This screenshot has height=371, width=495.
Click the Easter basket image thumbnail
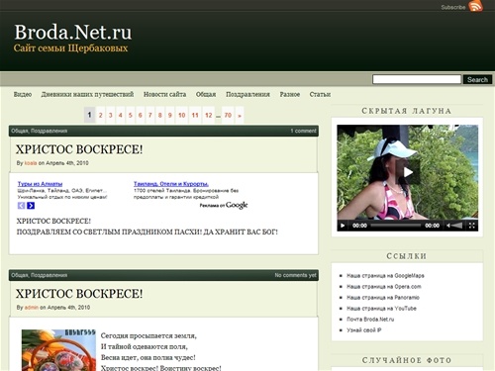(58, 350)
